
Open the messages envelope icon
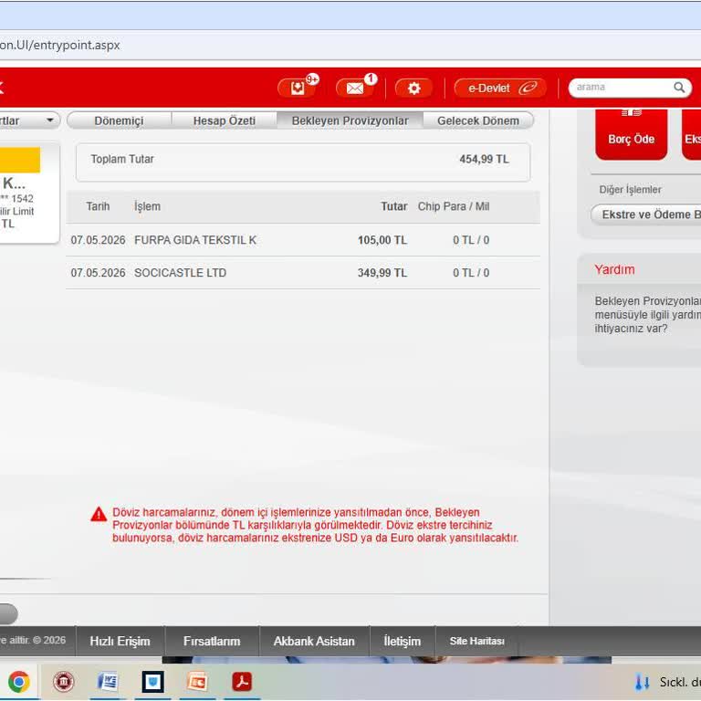pos(355,88)
